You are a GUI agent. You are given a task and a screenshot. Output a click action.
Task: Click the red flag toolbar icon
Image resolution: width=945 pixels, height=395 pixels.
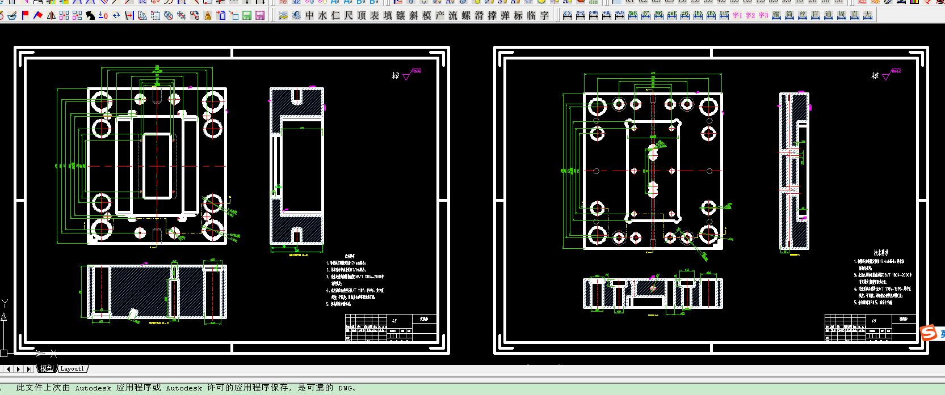click(x=24, y=15)
